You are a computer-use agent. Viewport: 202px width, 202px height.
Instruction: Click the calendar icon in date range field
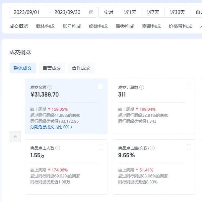pyautogui.click(x=91, y=12)
